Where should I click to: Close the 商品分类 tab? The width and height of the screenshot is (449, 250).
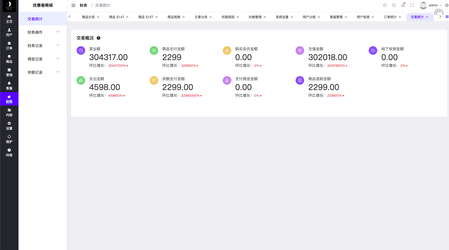coord(98,17)
